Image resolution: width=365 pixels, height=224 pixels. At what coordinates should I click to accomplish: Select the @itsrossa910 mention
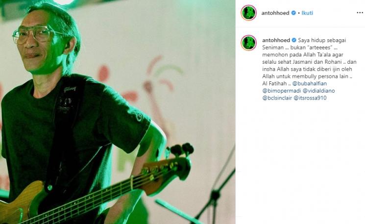(310, 98)
